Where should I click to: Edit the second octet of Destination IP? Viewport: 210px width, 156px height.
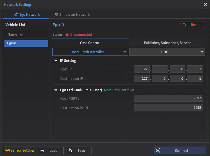point(159,78)
